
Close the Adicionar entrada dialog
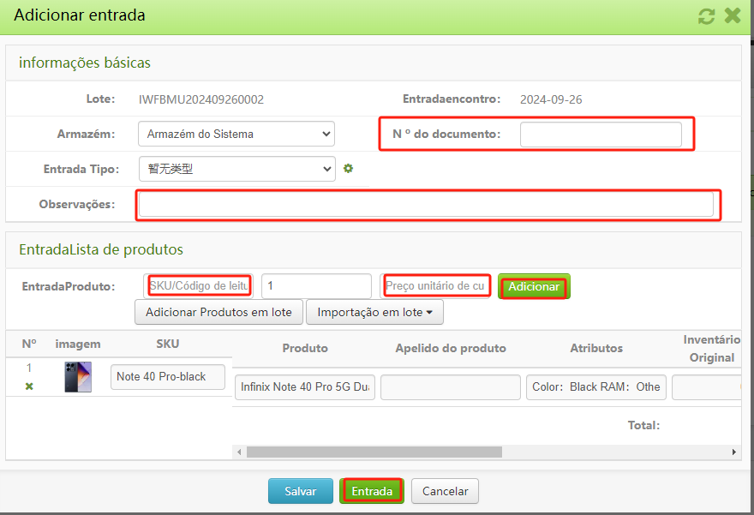[x=732, y=15]
